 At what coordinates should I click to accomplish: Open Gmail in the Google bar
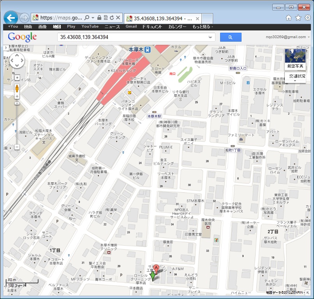(x=131, y=26)
